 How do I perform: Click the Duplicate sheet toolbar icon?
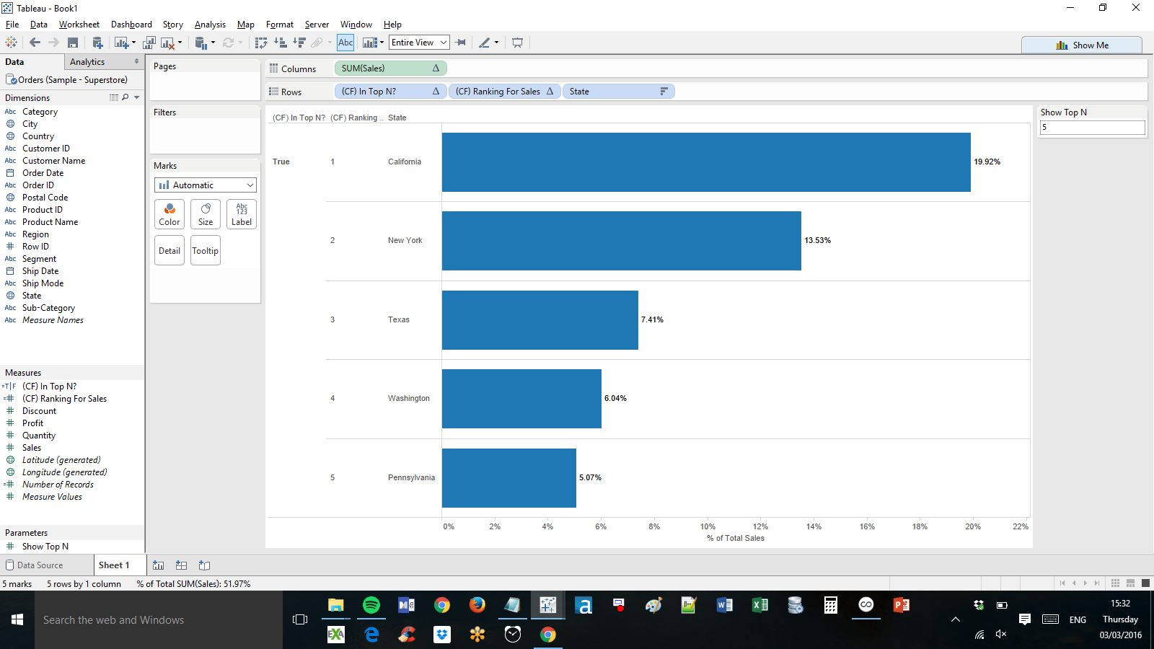tap(149, 43)
